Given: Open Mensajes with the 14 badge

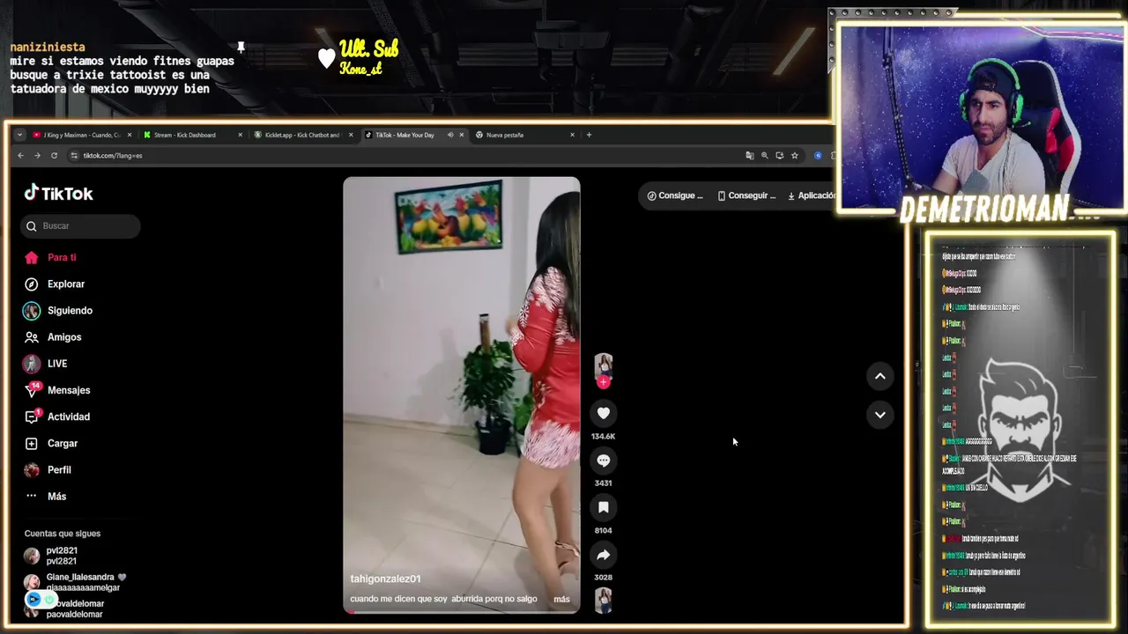Looking at the screenshot, I should pos(68,390).
